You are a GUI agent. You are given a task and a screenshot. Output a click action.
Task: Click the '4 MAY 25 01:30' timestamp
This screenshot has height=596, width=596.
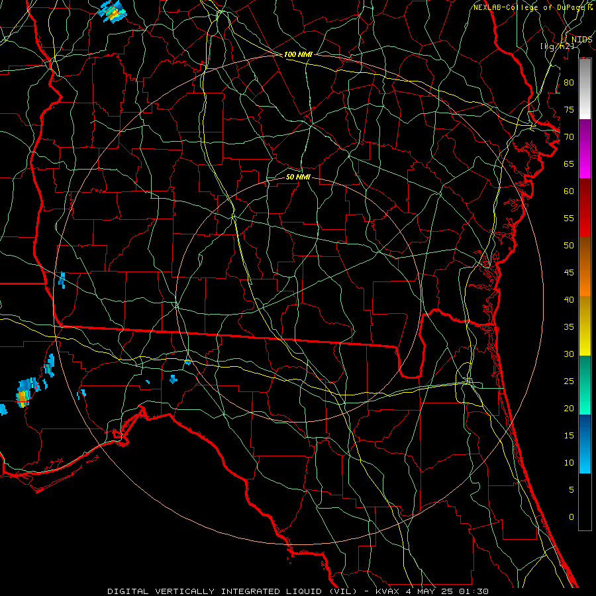point(447,591)
